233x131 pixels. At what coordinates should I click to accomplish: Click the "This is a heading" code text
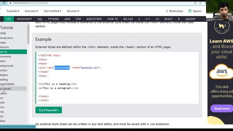(x=57, y=84)
